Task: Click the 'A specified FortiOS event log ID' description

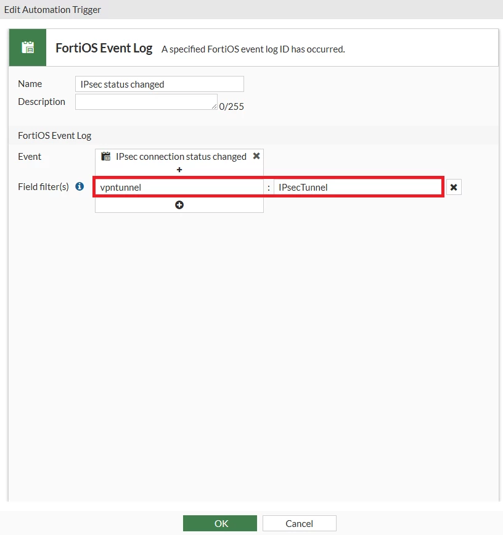Action: (x=253, y=49)
